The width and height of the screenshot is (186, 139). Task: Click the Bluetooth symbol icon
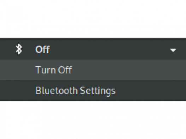19,49
